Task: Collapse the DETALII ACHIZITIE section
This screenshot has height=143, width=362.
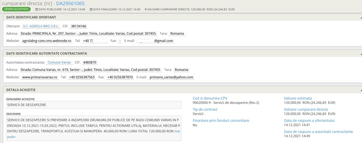Action: coord(361,90)
